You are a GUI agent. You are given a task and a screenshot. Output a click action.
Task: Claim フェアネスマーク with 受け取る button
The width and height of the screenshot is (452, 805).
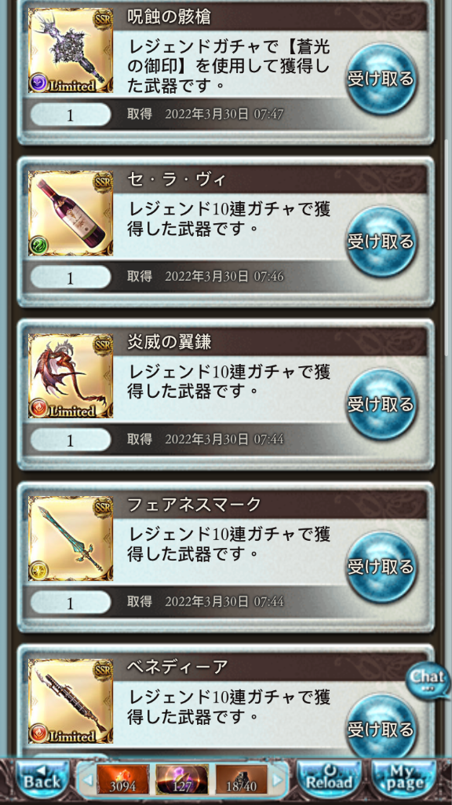381,568
